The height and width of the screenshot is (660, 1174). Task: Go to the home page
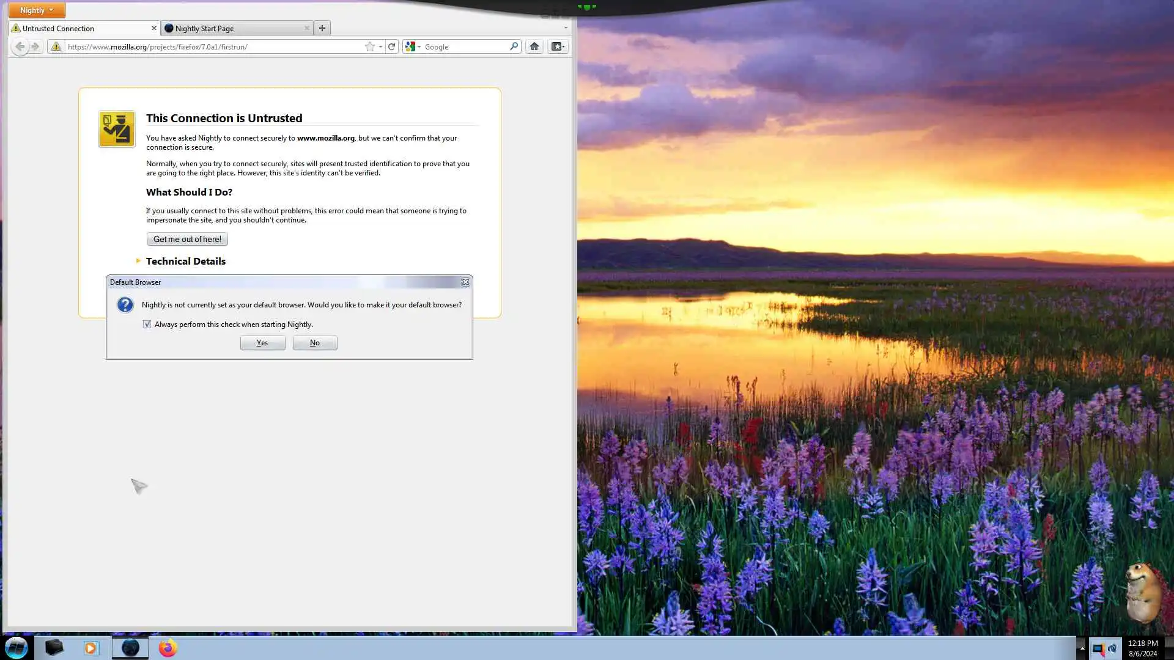(x=534, y=46)
